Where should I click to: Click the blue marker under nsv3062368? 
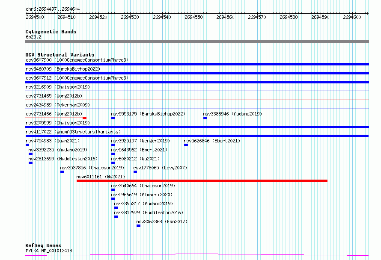pyautogui.click(x=139, y=226)
